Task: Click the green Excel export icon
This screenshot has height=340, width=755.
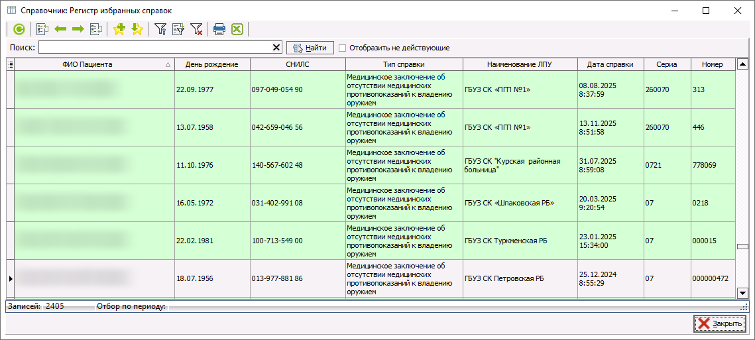Action: [237, 29]
